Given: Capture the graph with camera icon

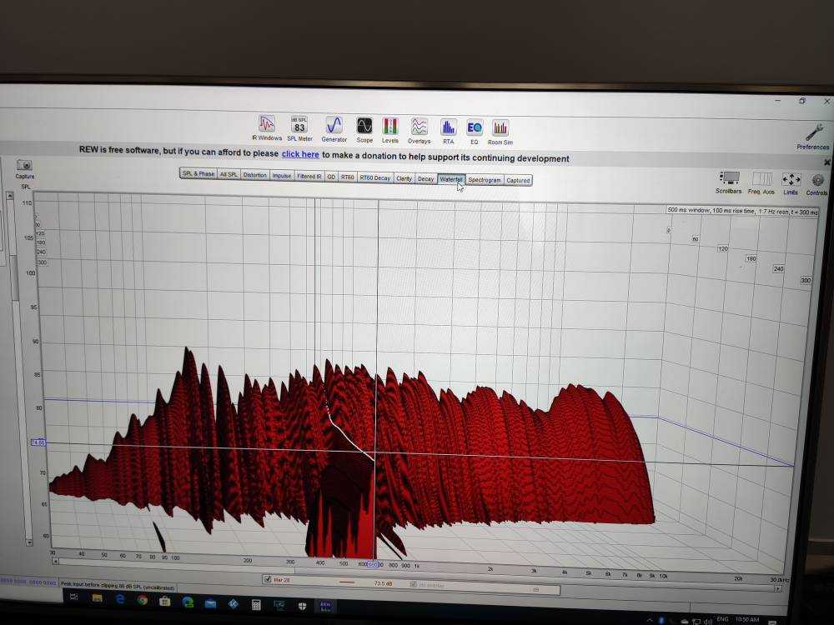Looking at the screenshot, I should tap(24, 169).
